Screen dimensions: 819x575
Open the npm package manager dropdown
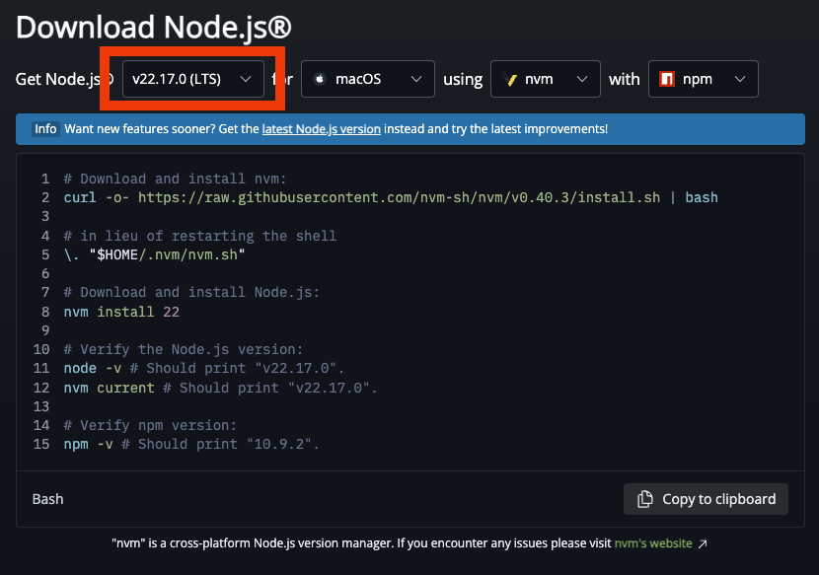(703, 79)
